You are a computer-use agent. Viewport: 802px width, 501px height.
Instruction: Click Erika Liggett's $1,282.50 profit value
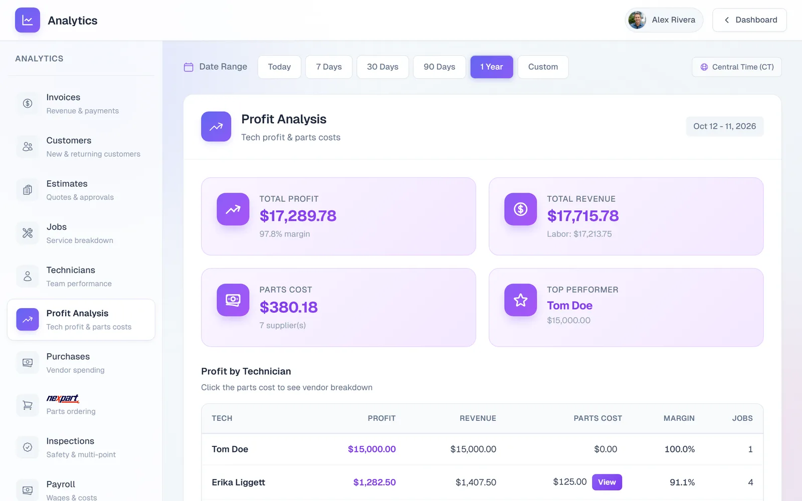click(x=374, y=482)
